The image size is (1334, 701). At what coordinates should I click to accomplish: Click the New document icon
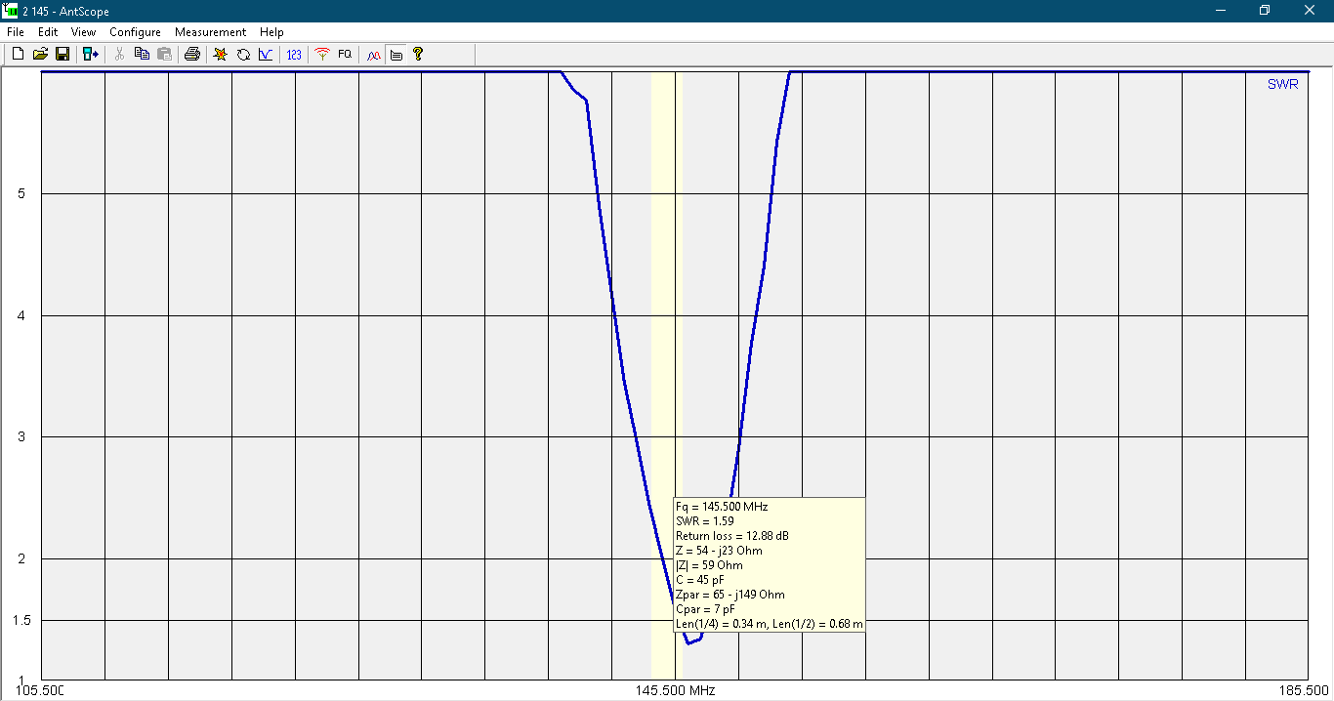click(x=18, y=55)
